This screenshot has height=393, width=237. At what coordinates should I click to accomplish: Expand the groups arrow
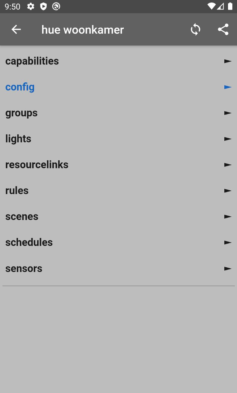click(228, 113)
